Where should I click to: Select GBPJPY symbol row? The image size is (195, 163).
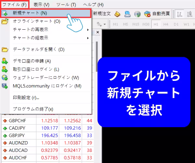tap(47, 135)
